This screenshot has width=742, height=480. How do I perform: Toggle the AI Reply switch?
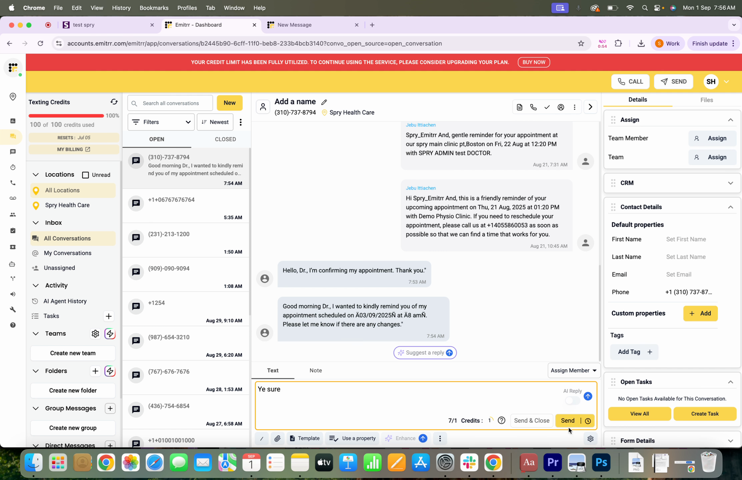pos(572,400)
